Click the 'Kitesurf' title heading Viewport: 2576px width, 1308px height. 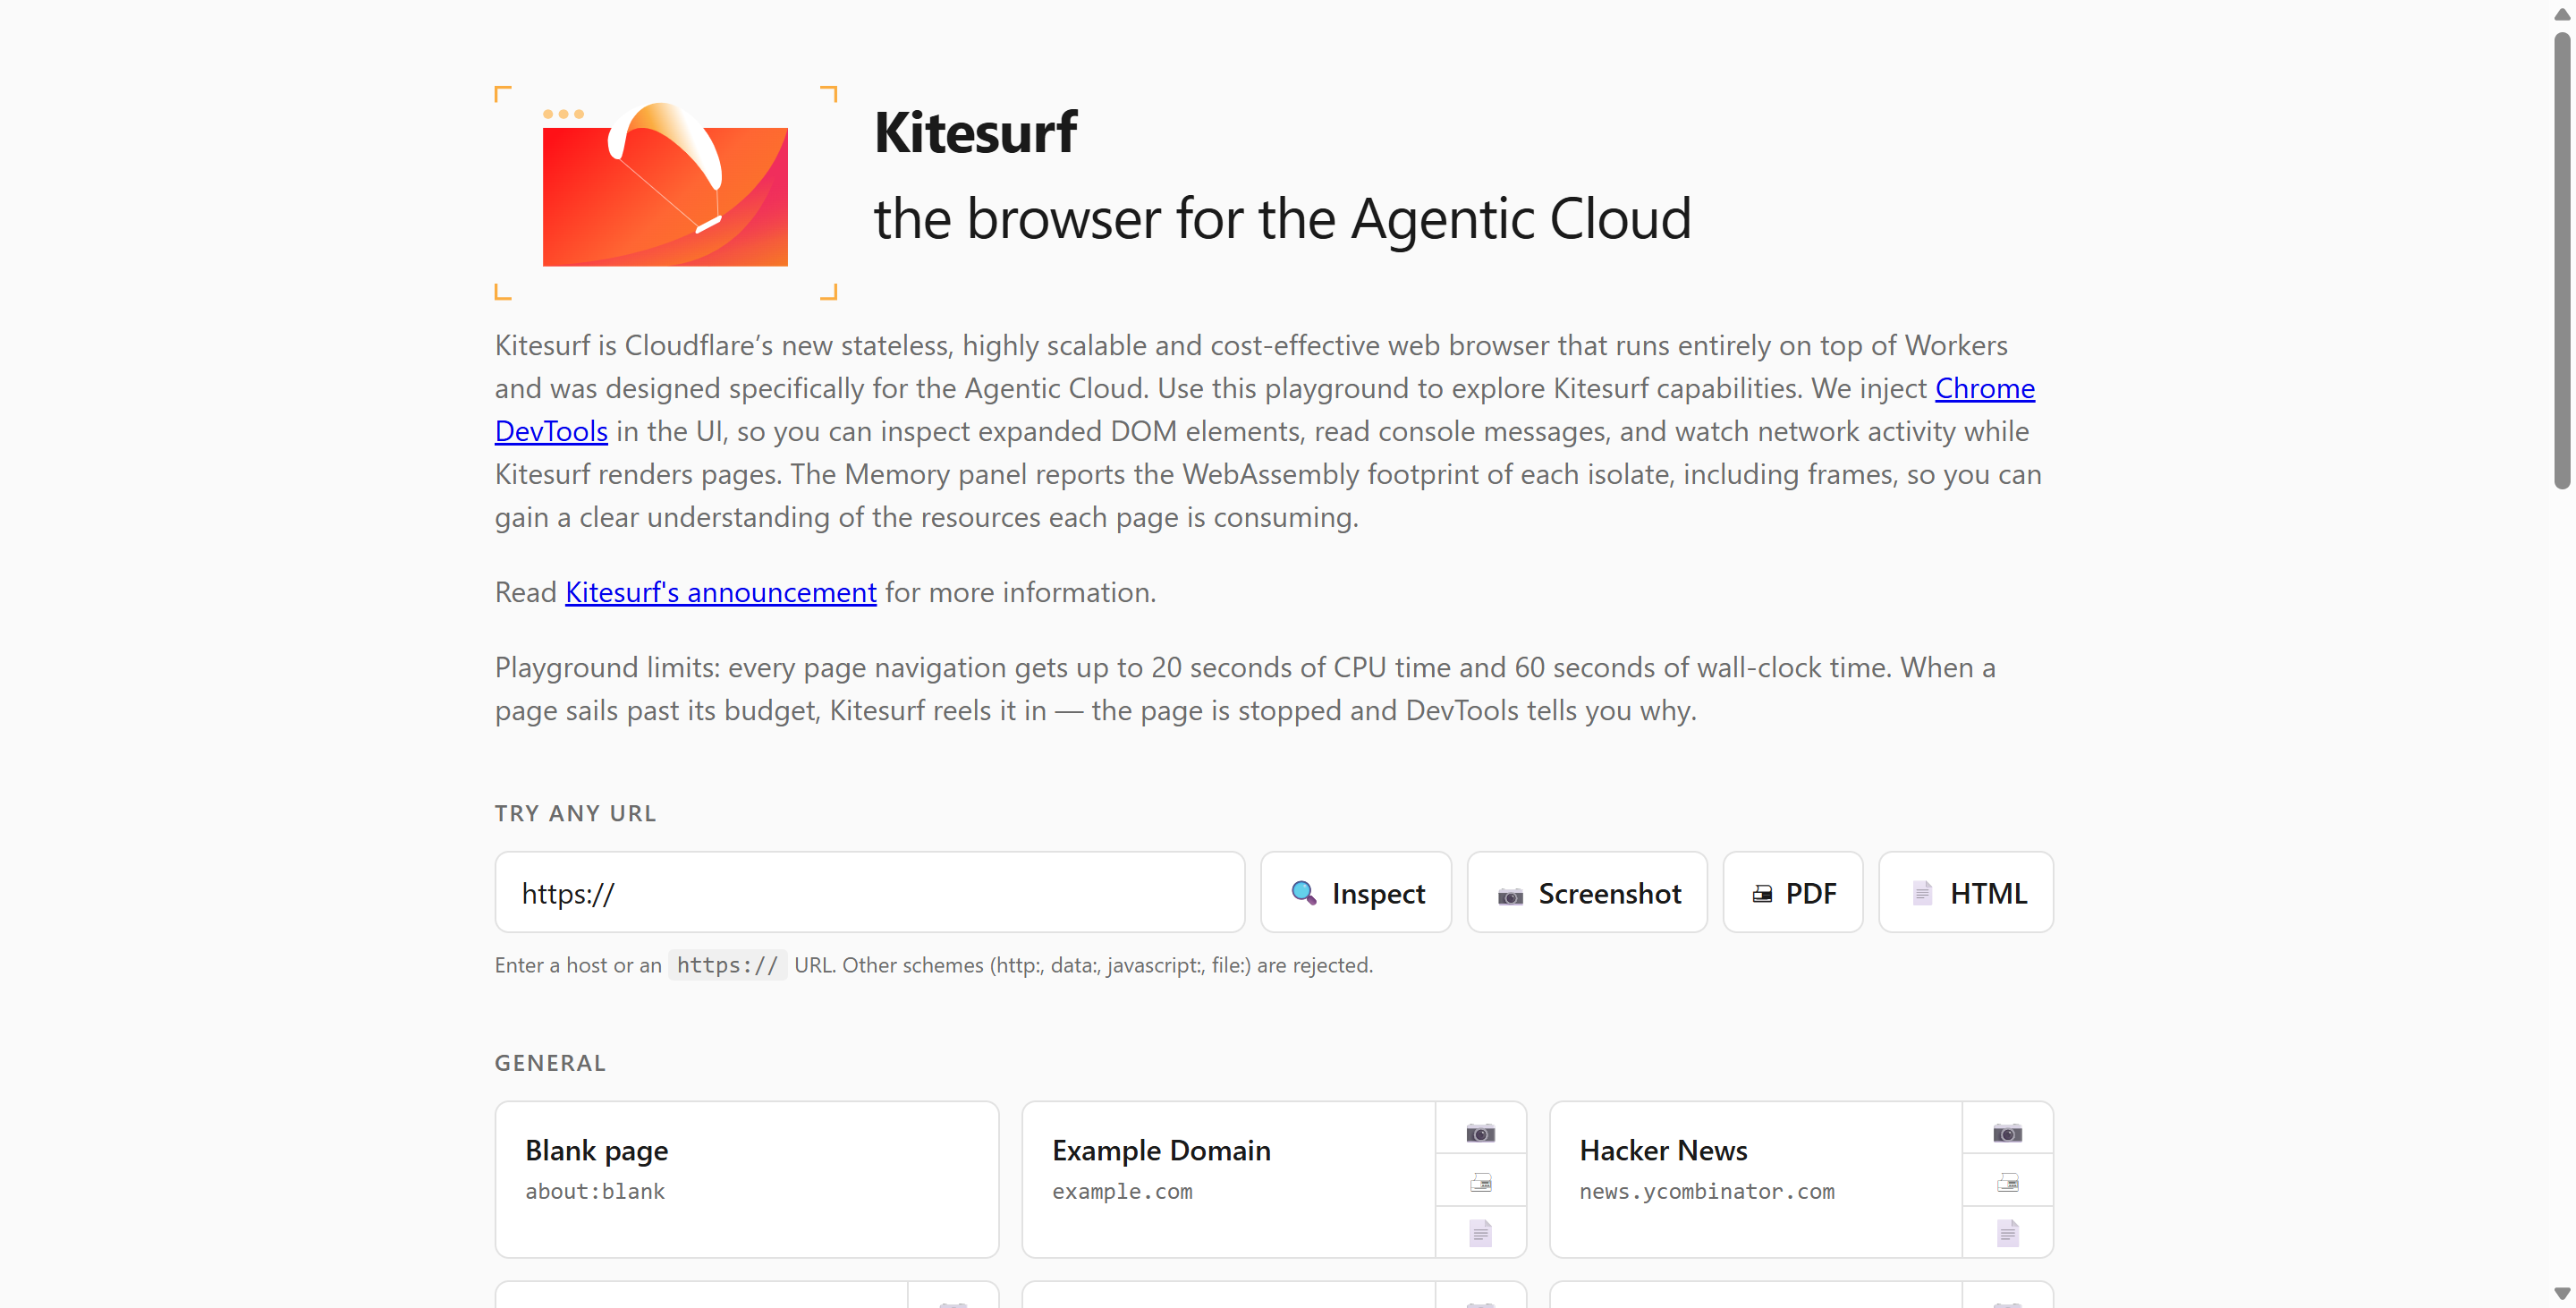(975, 132)
